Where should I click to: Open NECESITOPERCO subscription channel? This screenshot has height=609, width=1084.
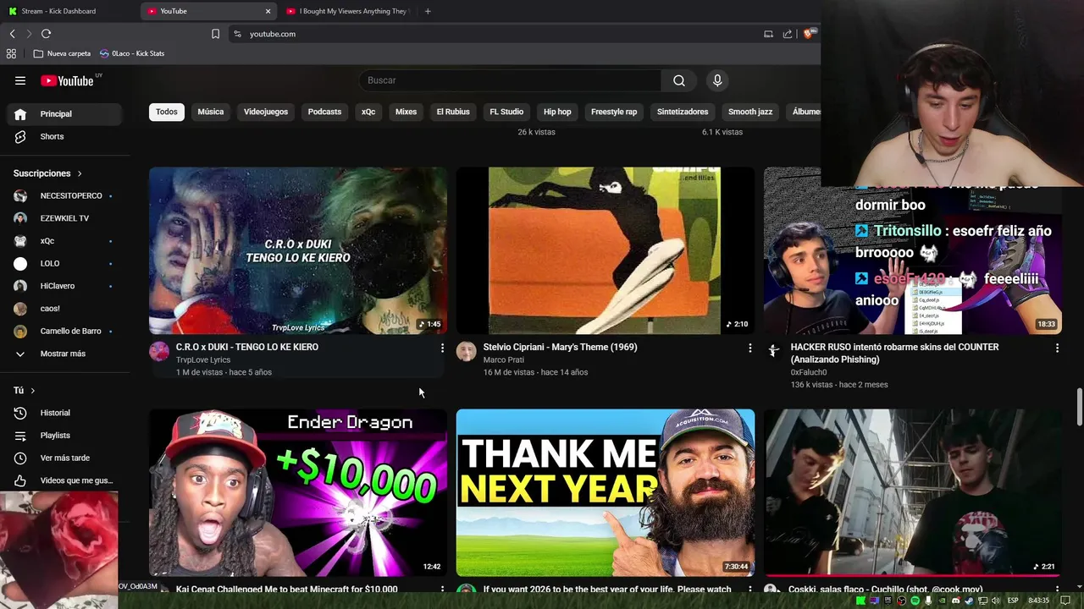coord(64,196)
